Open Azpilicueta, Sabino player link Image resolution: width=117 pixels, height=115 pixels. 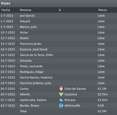point(33,100)
